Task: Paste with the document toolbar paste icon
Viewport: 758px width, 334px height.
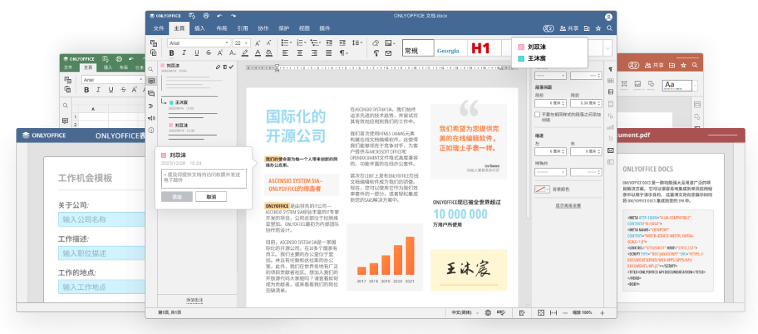Action: [154, 53]
